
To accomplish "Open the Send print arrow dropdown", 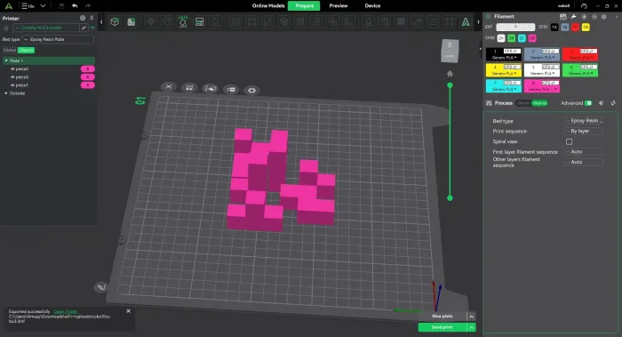I will point(471,327).
